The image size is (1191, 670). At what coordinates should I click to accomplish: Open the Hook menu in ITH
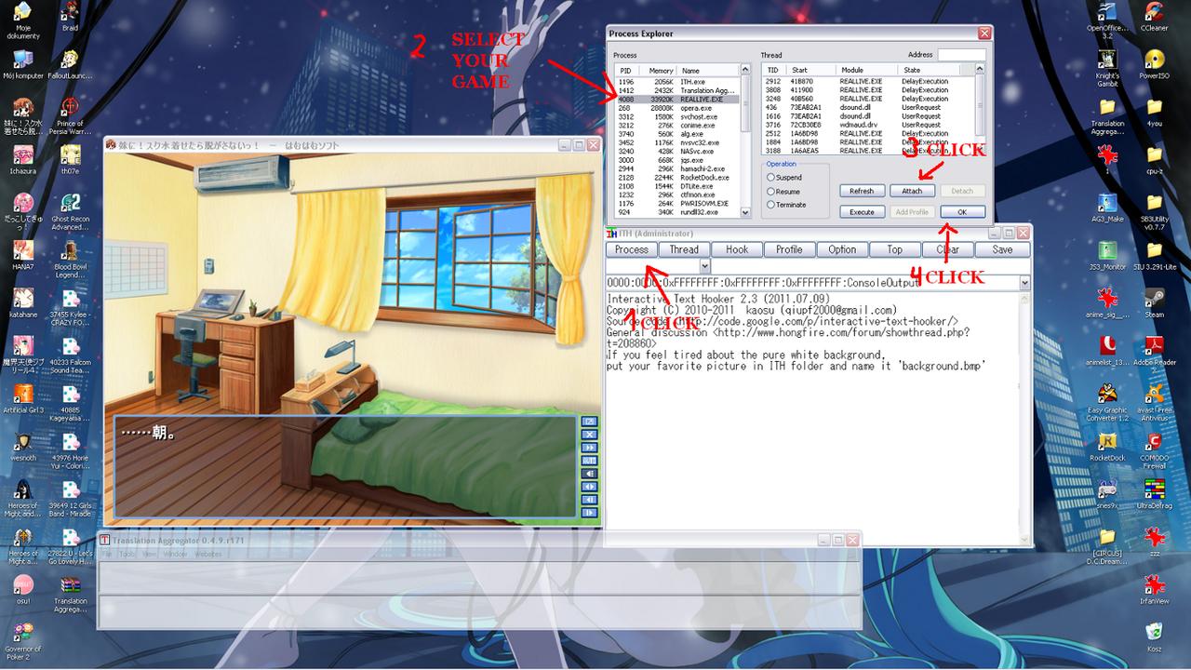pos(737,249)
